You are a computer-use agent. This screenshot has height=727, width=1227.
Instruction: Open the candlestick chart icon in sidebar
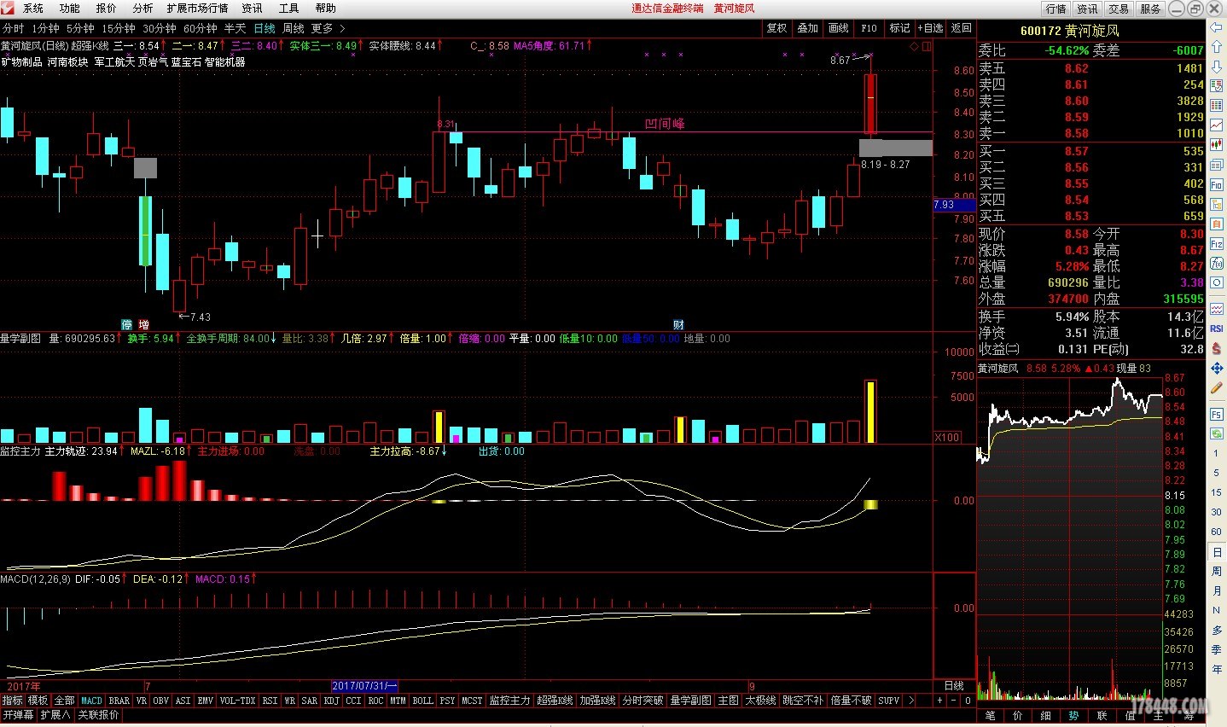1217,142
